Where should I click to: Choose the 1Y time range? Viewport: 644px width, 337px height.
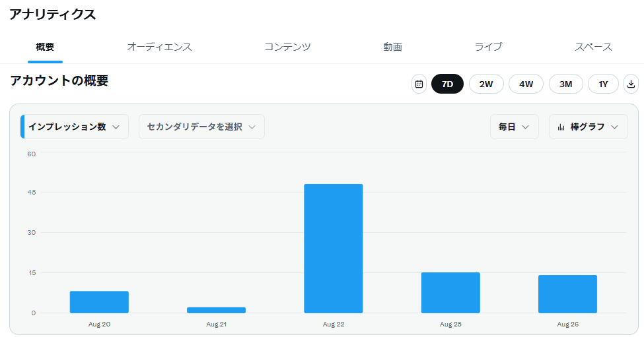click(603, 84)
